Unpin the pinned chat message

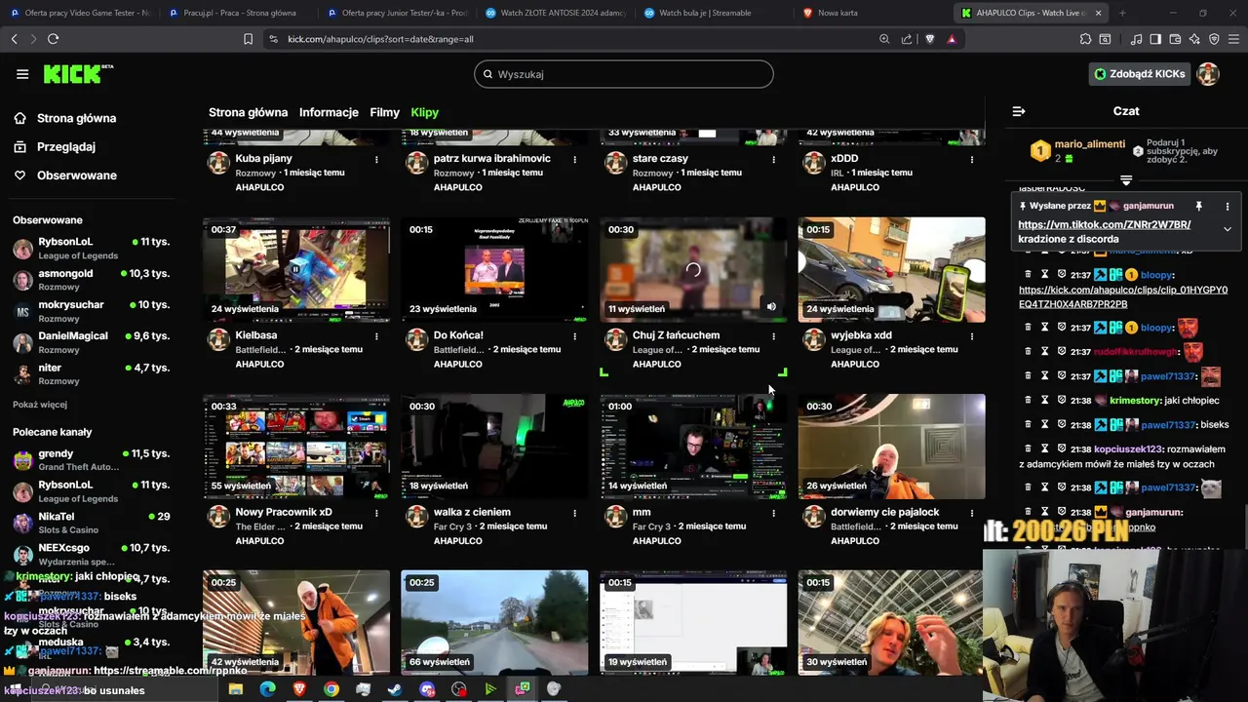tap(1198, 207)
